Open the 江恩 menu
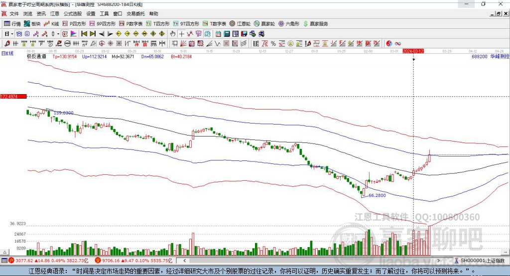The image size is (510, 276). [55, 13]
